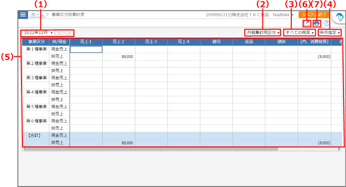Go to next month arrow
Screen dimensions: 346x187
pyautogui.click(x=69, y=33)
